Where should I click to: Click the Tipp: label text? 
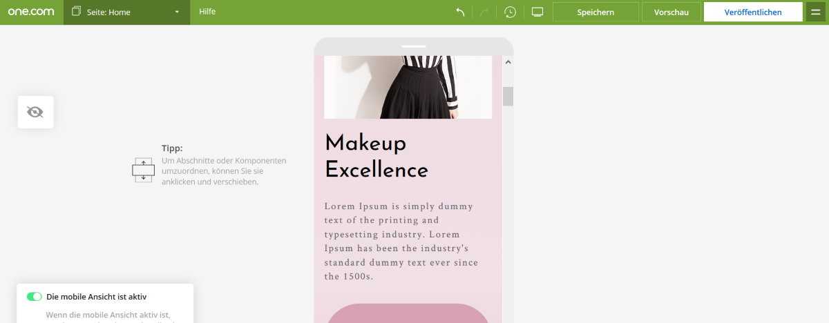coord(172,148)
